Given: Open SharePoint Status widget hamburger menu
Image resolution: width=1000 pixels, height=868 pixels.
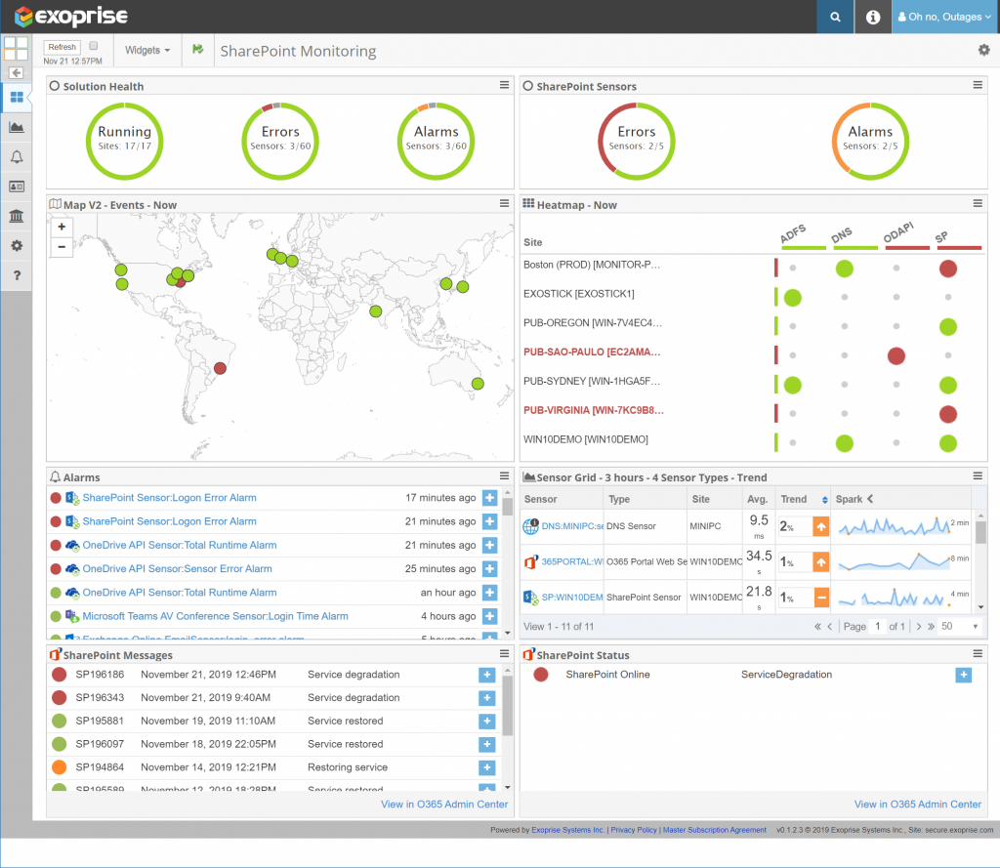Looking at the screenshot, I should [977, 654].
